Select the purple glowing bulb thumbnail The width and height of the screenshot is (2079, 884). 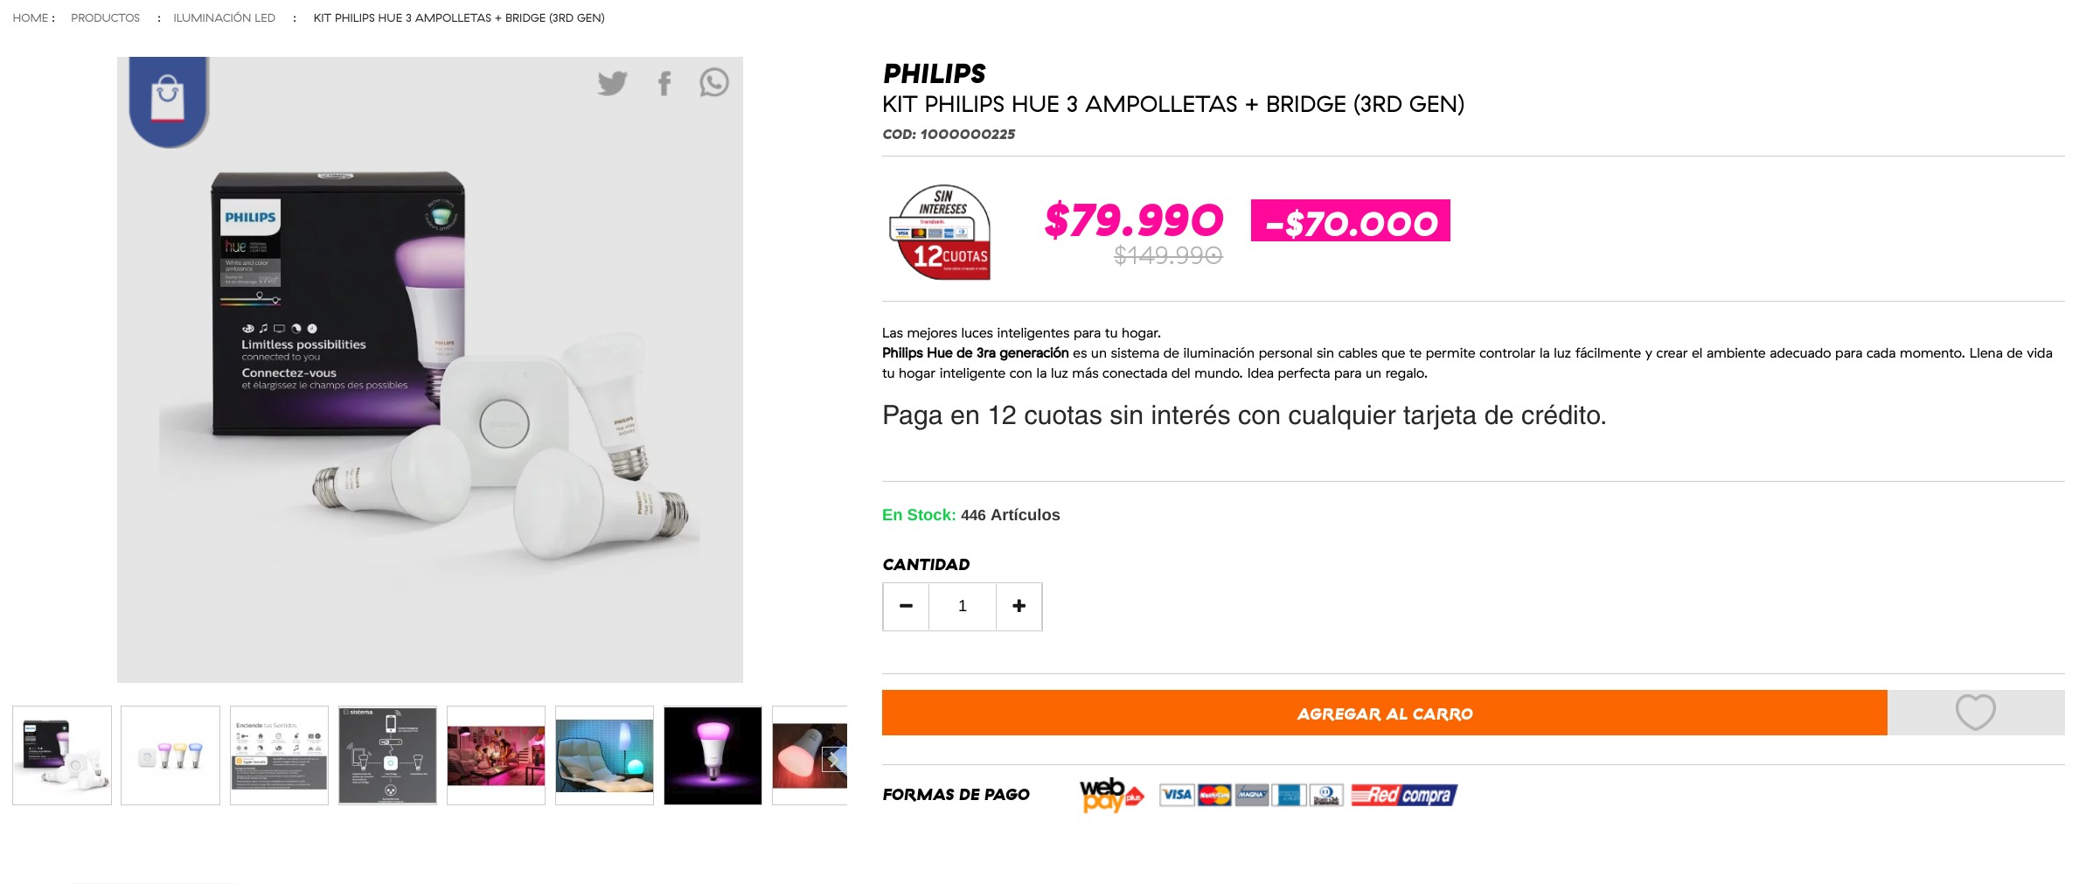coord(713,755)
